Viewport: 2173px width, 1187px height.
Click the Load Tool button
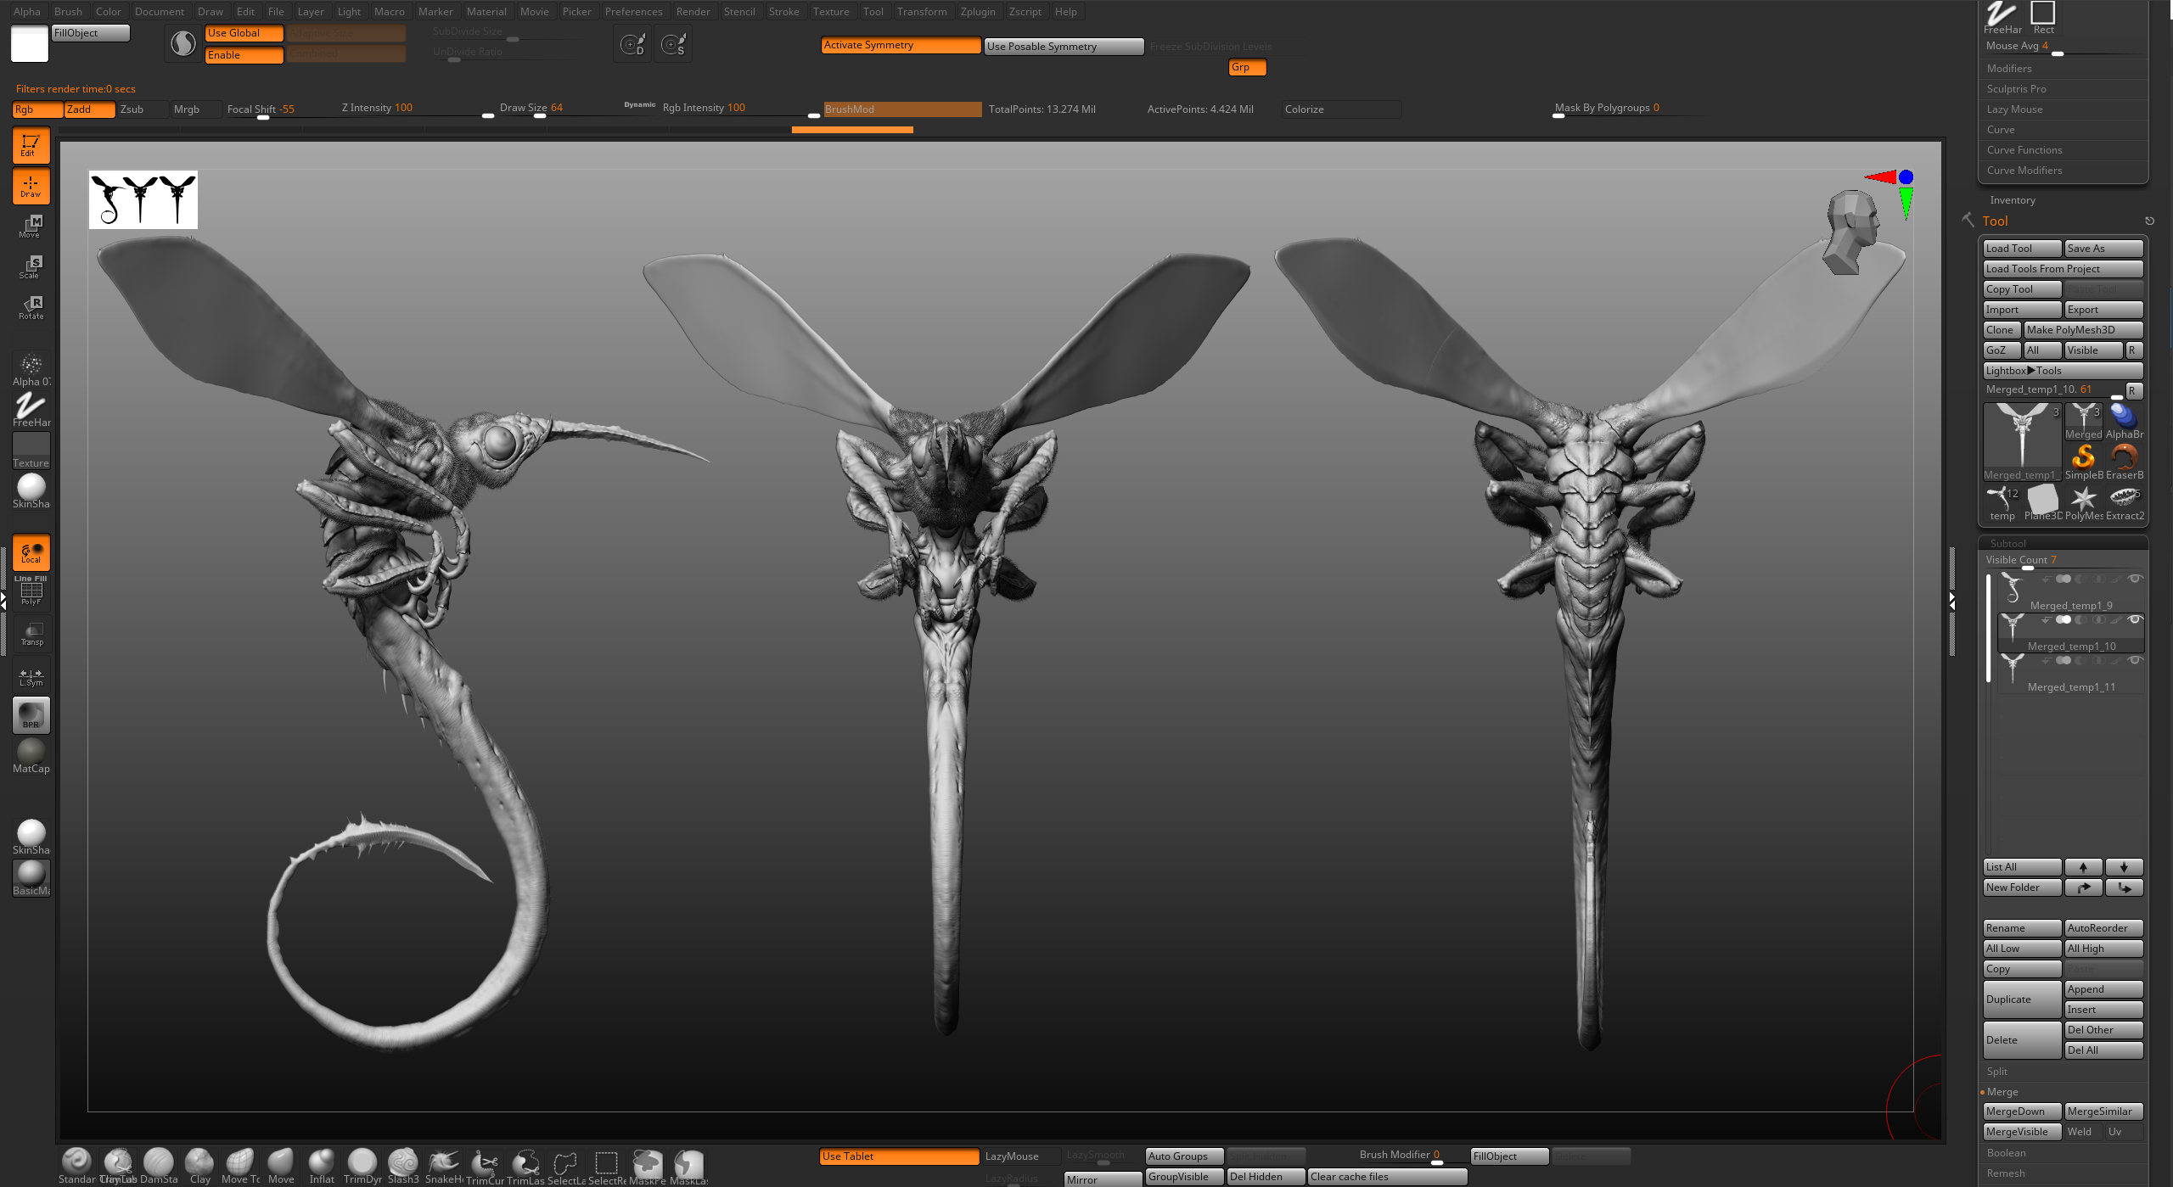pos(2021,249)
